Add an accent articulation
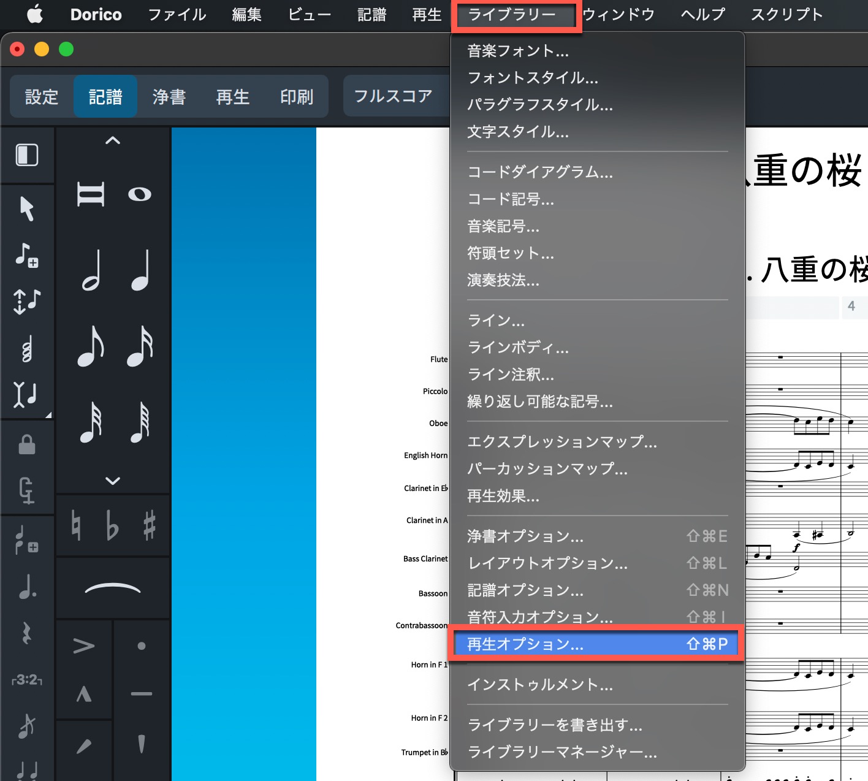 tap(84, 646)
